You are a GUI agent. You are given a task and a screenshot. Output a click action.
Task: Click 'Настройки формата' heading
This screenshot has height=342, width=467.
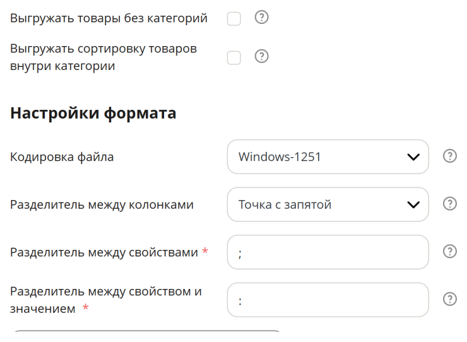coord(93,113)
